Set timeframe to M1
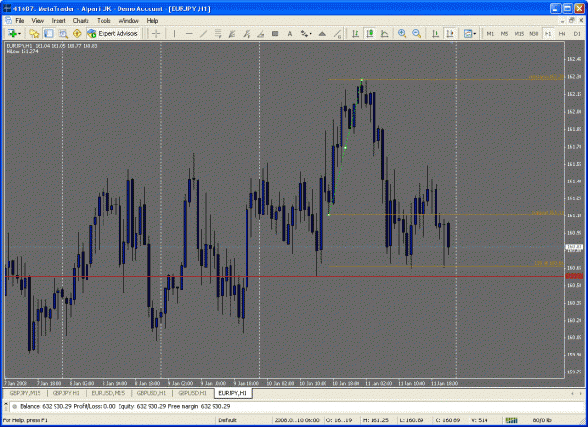Image resolution: width=588 pixels, height=427 pixels. (490, 33)
